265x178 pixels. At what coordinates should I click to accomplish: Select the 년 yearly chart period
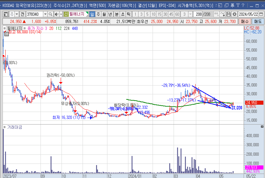point(110,14)
